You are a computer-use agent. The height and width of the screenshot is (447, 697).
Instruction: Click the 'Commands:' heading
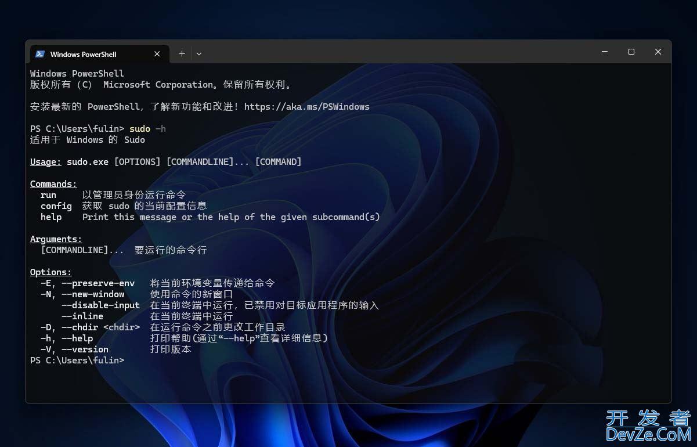(53, 184)
